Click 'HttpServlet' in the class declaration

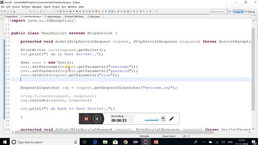(x=100, y=33)
